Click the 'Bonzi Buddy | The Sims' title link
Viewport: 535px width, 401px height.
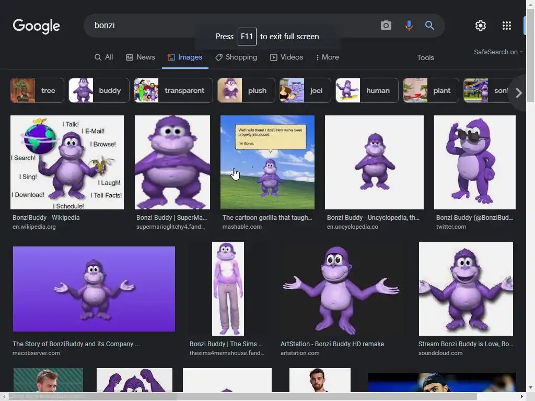point(226,344)
